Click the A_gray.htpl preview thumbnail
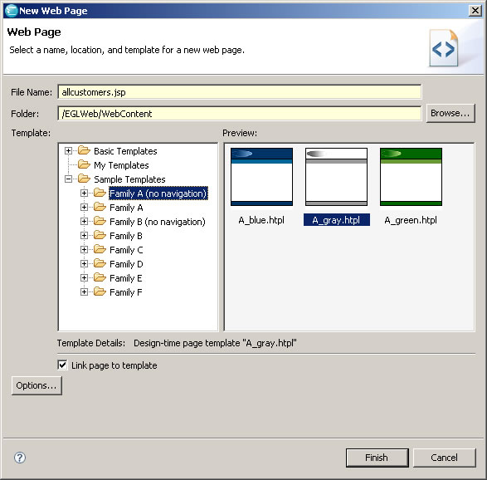This screenshot has height=480, width=487. pos(336,177)
